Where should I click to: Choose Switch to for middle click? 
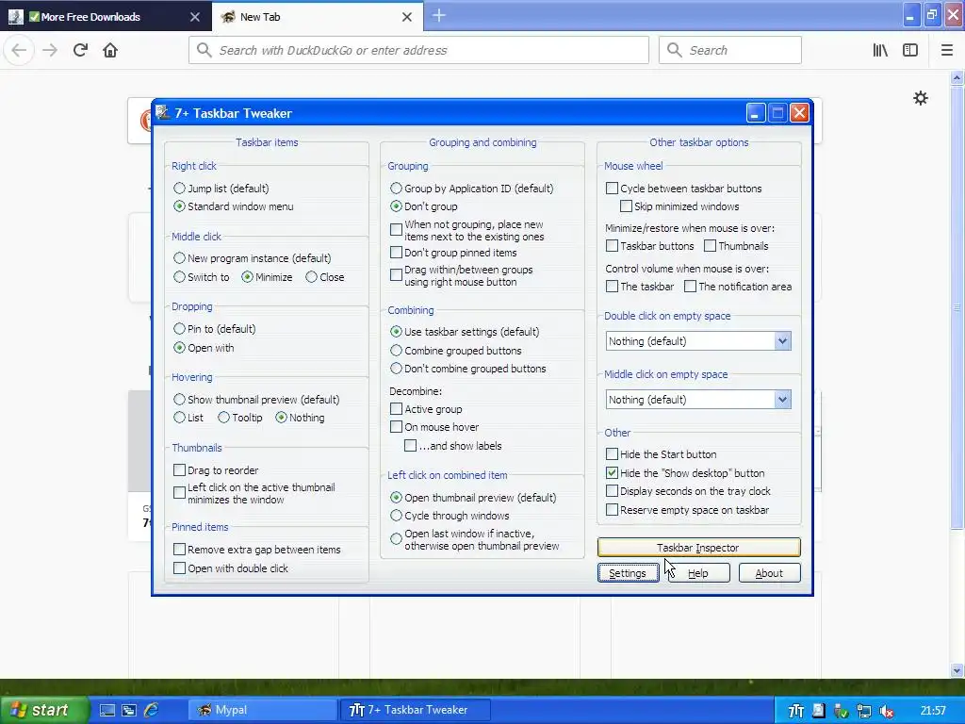coord(202,277)
